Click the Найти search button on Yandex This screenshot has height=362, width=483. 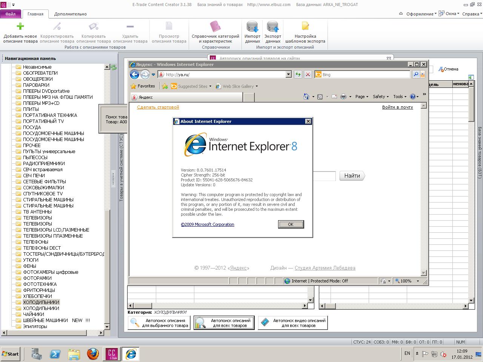[352, 176]
